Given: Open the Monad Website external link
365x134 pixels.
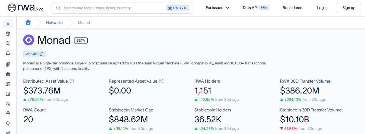Looking at the screenshot, I should pos(34,54).
